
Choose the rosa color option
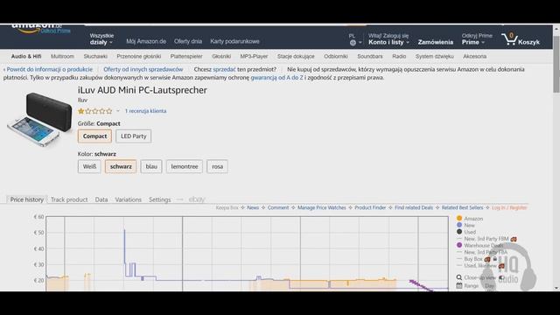click(217, 166)
